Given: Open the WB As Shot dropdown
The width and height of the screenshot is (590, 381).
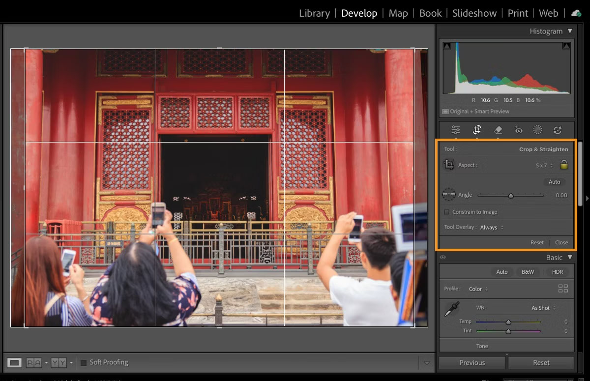Looking at the screenshot, I should tap(541, 308).
